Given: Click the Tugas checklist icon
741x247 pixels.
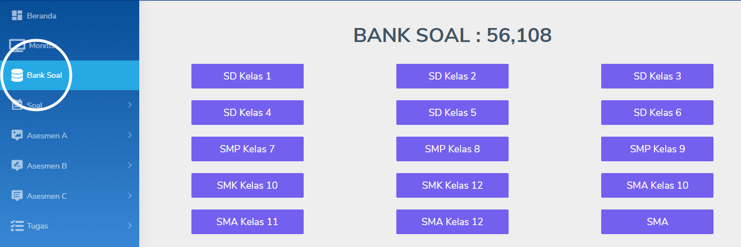Looking at the screenshot, I should tap(17, 226).
